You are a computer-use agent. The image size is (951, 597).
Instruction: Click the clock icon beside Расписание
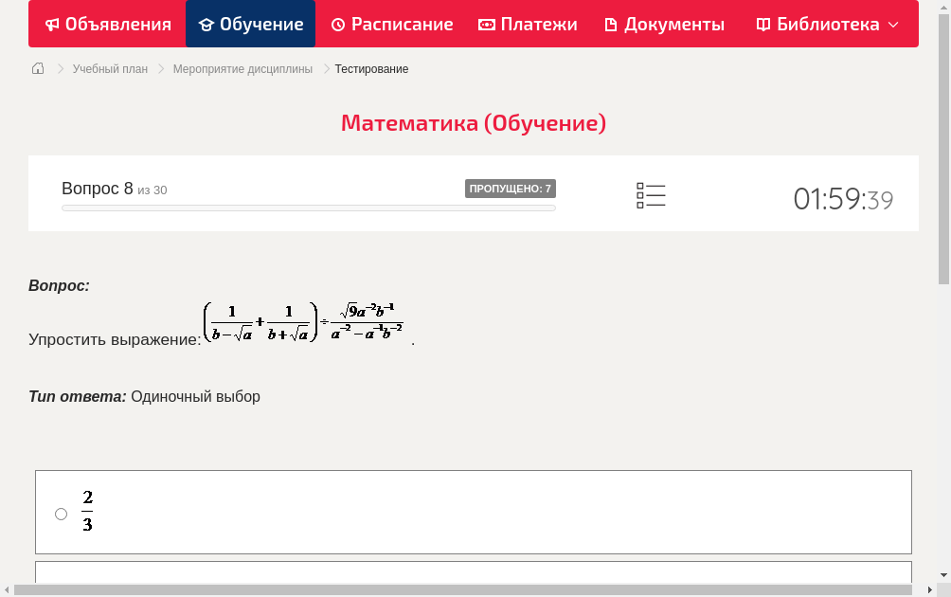[337, 24]
